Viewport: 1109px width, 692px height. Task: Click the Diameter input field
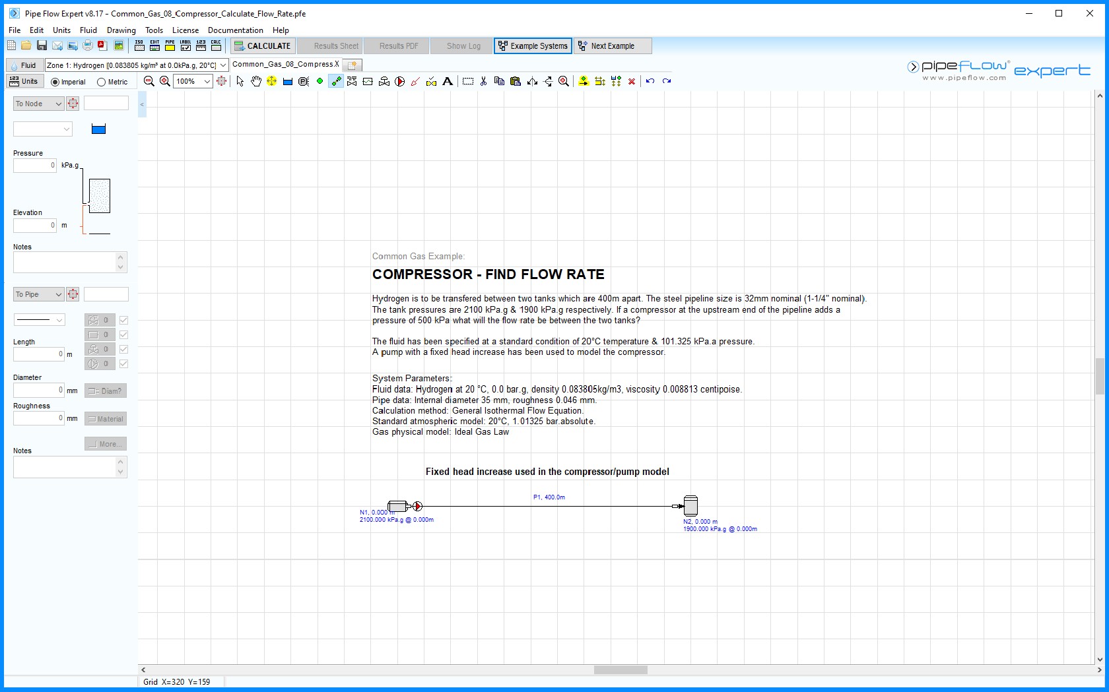tap(39, 389)
